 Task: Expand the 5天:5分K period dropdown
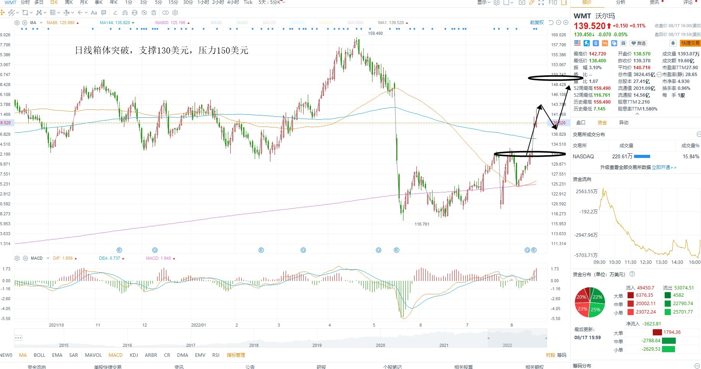tap(272, 2)
